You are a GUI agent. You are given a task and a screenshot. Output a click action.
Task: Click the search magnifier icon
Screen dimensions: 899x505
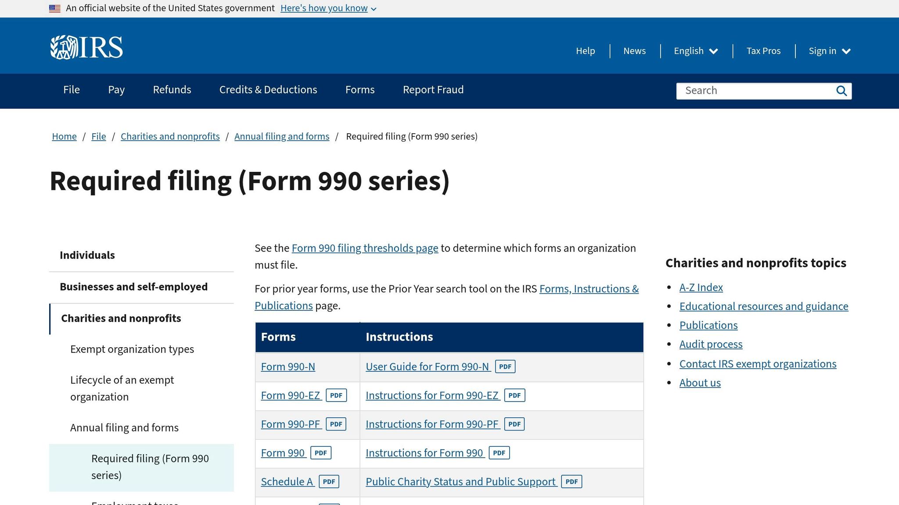point(841,91)
